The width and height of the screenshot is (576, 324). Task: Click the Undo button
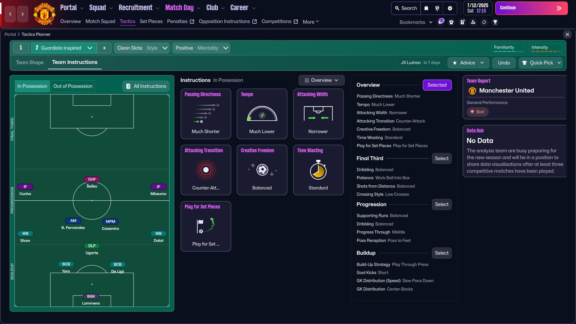[x=504, y=63]
